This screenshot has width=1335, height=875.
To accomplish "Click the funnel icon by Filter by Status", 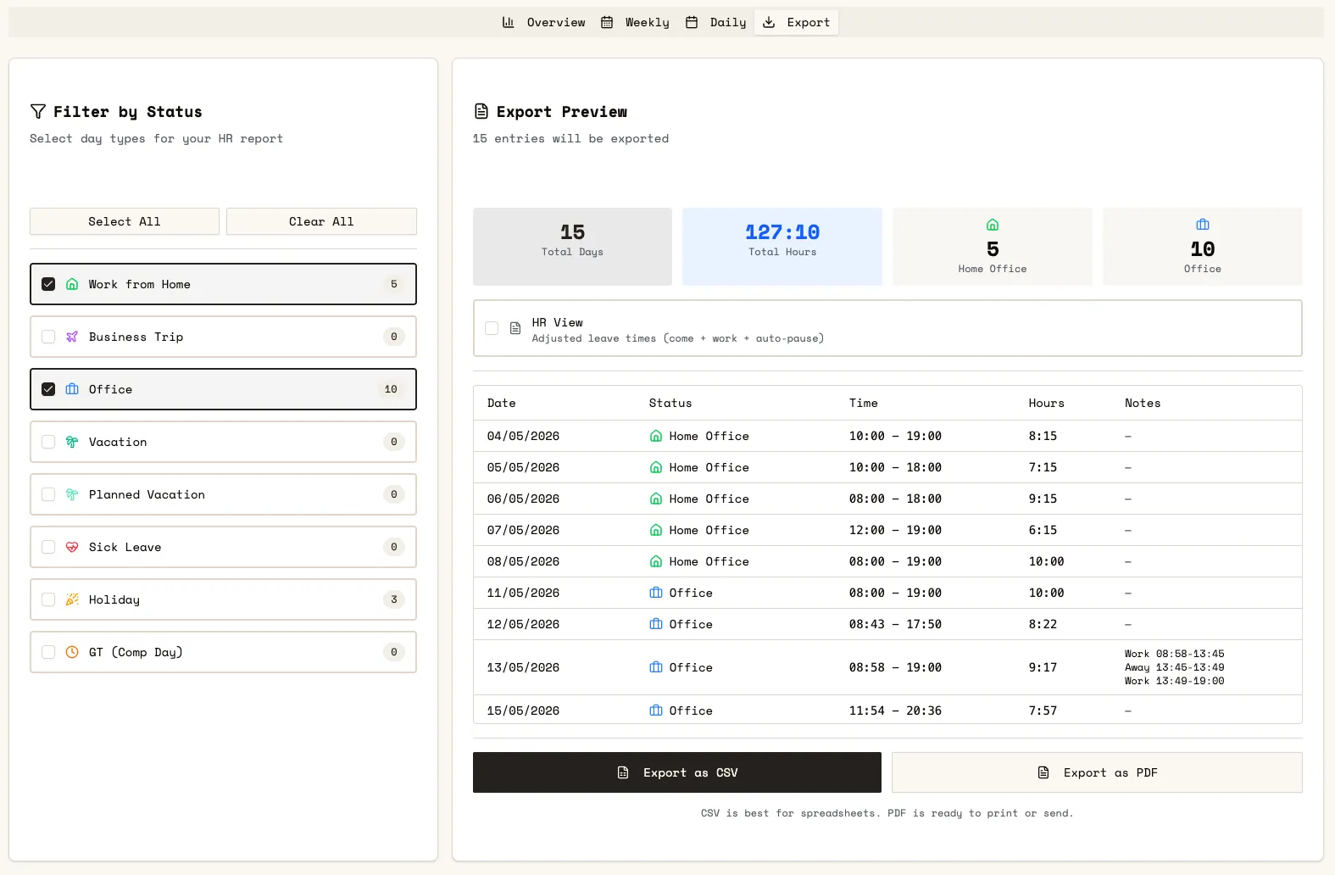I will (38, 111).
